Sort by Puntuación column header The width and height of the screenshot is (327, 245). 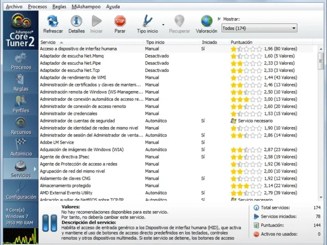pos(271,42)
